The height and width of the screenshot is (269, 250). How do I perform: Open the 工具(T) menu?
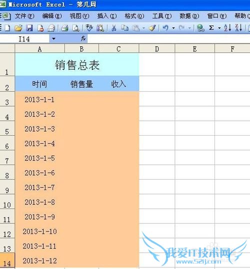(x=162, y=16)
